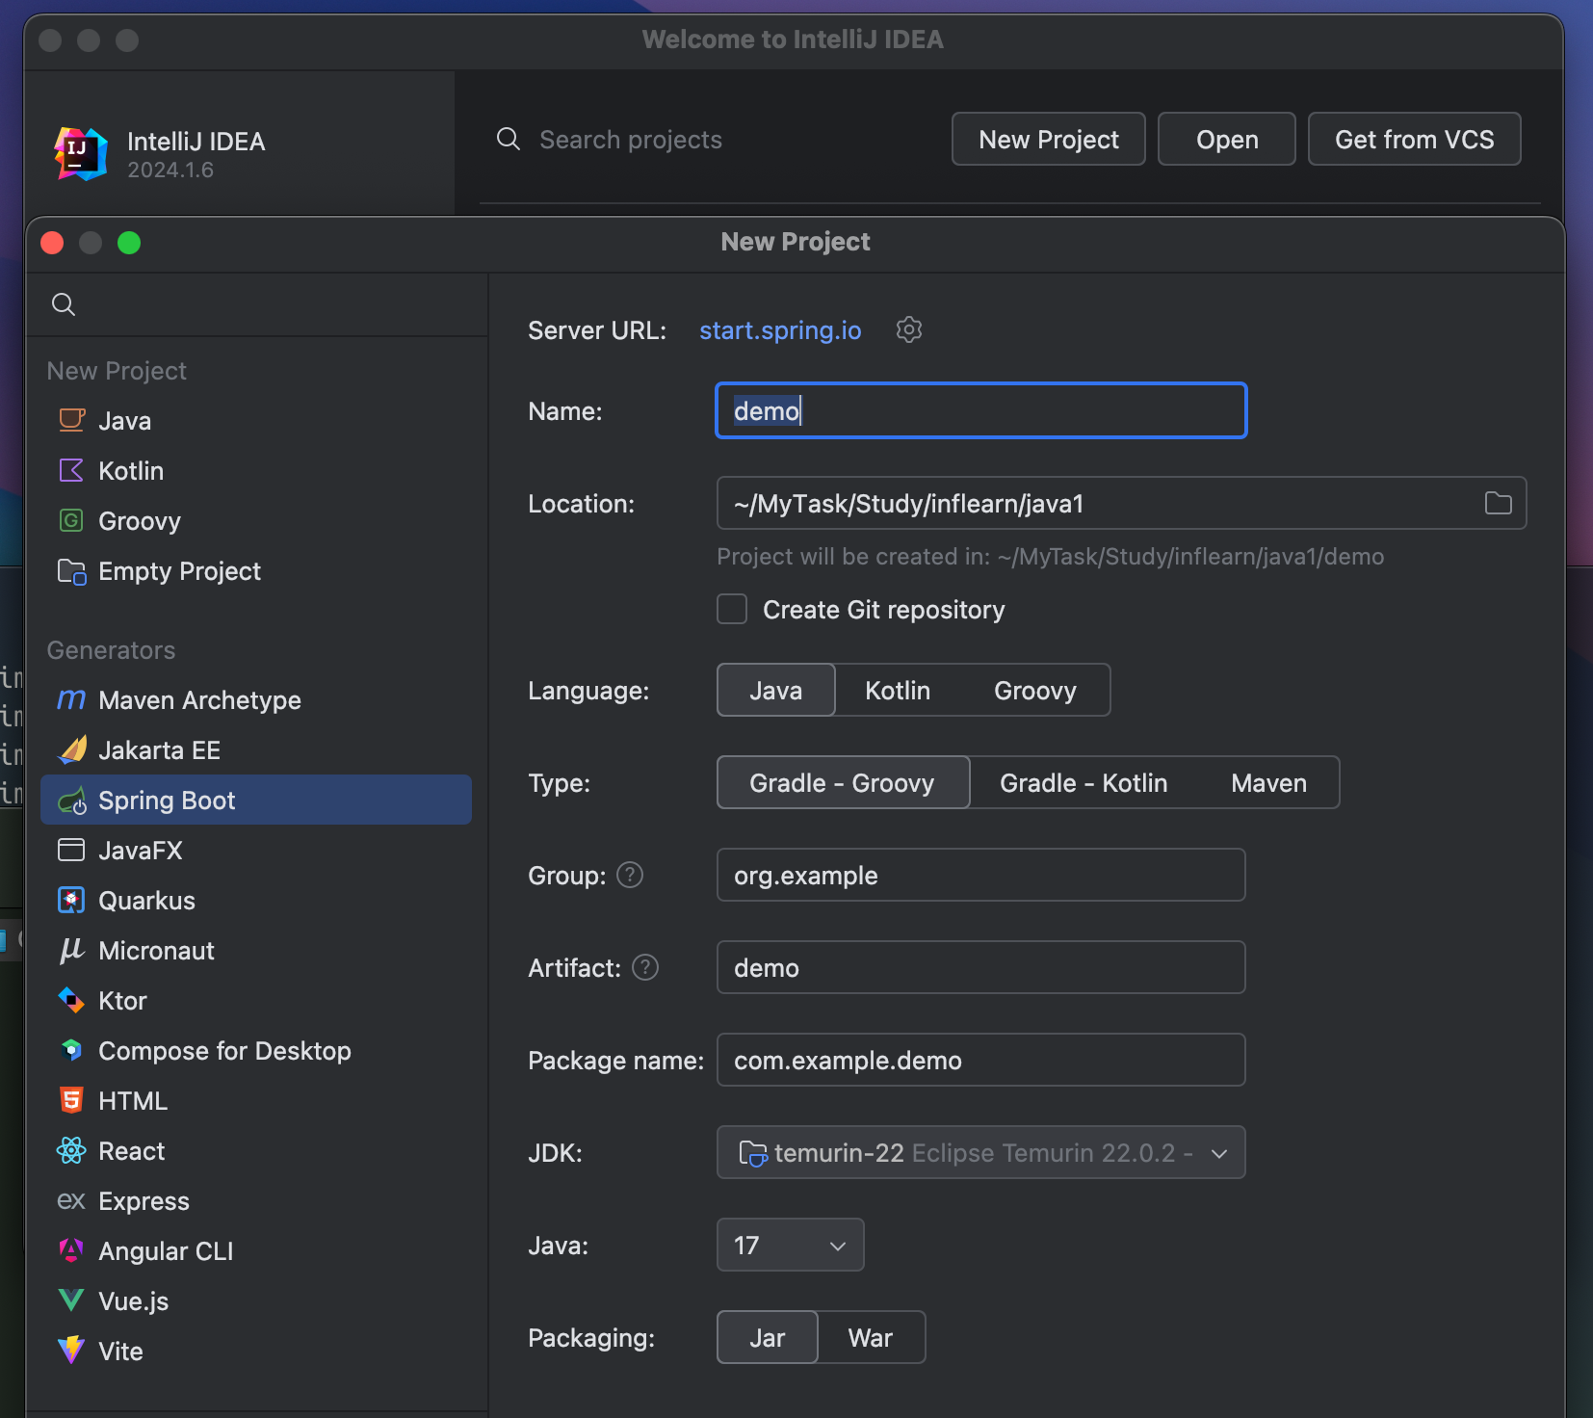This screenshot has width=1593, height=1418.
Task: Click the Spring Boot generator icon
Action: (72, 801)
